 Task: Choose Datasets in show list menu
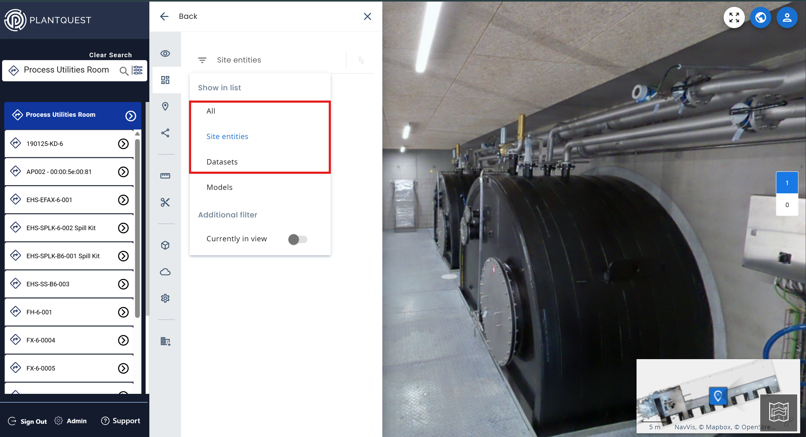(222, 162)
